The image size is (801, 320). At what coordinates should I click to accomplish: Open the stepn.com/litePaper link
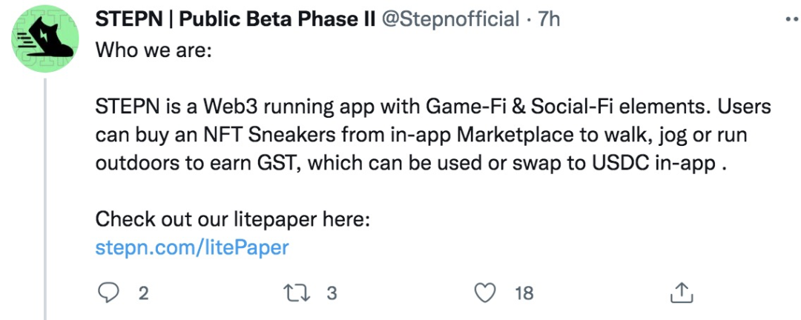(x=191, y=247)
